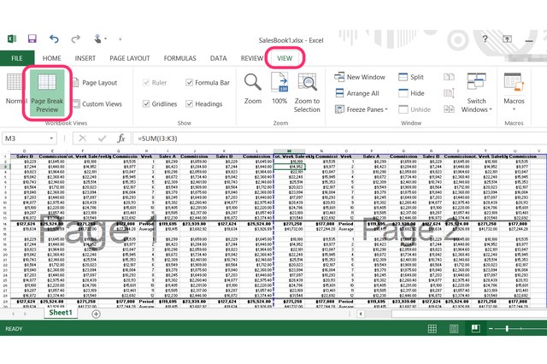Click READY status text
Screen dimensions: 547x364
coord(14,329)
